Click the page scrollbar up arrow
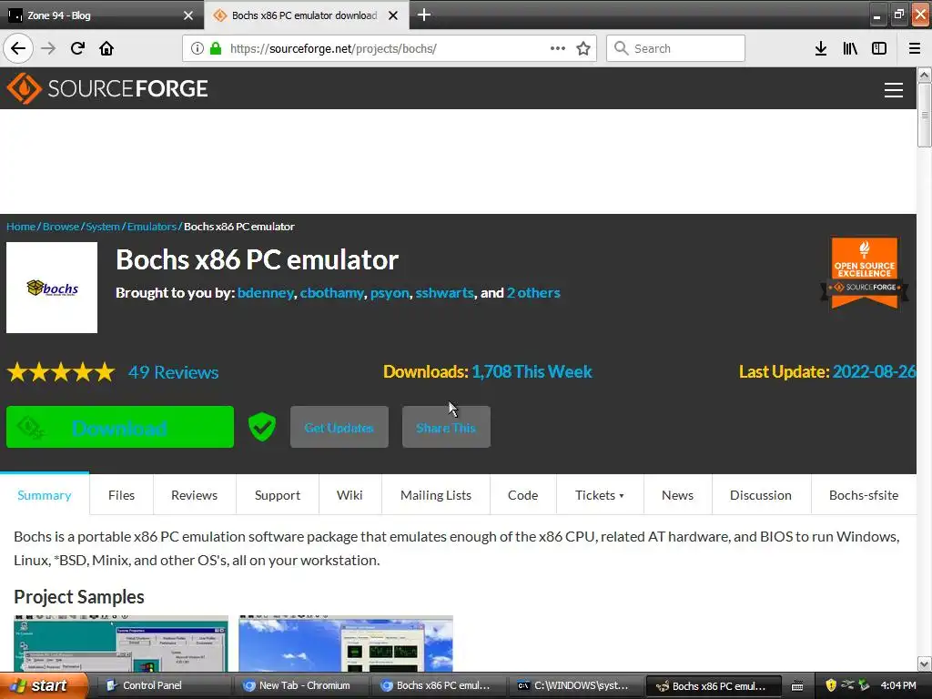 point(924,75)
